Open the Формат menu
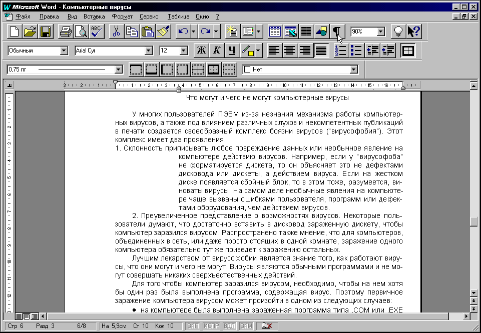This screenshot has width=481, height=333. tap(122, 16)
